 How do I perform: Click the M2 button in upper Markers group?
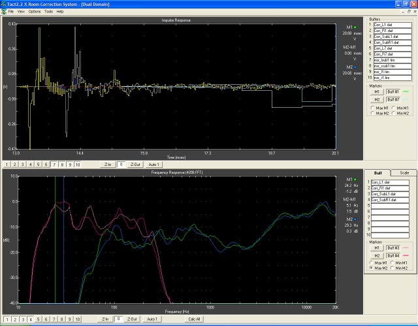[x=377, y=99]
